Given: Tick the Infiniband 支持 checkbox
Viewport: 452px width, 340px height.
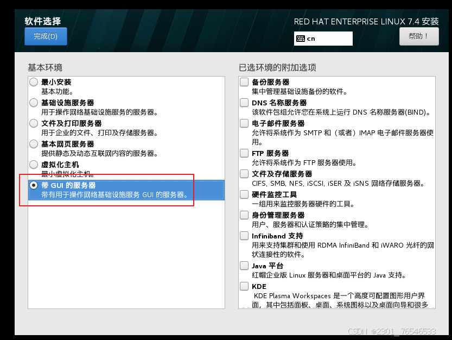Looking at the screenshot, I should click(x=244, y=236).
